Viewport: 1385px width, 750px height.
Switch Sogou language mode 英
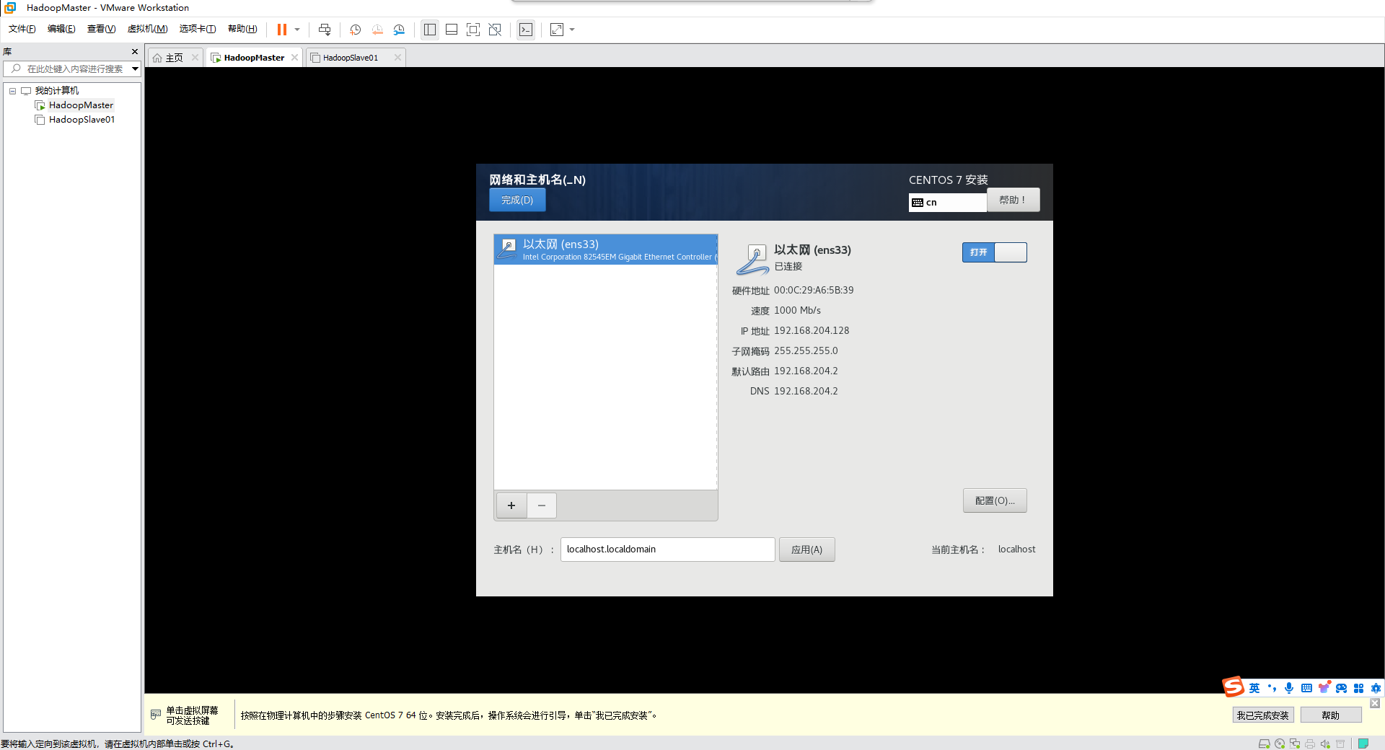(1254, 688)
